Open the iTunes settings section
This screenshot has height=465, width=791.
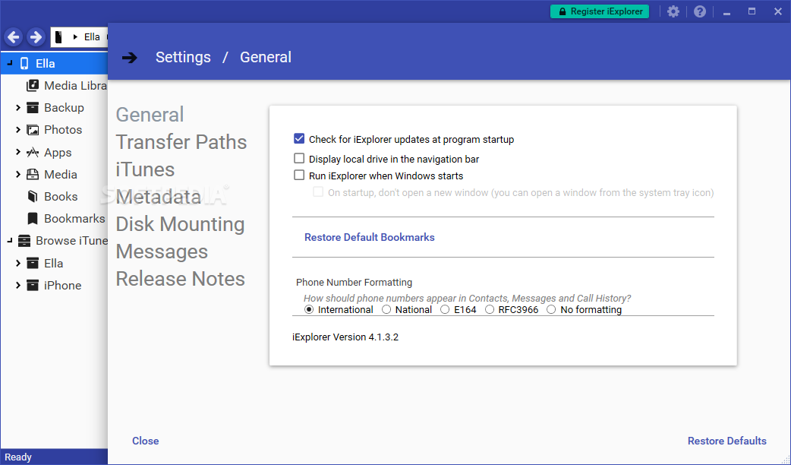[x=145, y=169]
